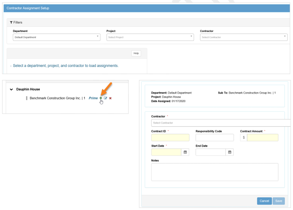Click the dollar sign prefix
The width and height of the screenshot is (293, 210).
click(244, 138)
